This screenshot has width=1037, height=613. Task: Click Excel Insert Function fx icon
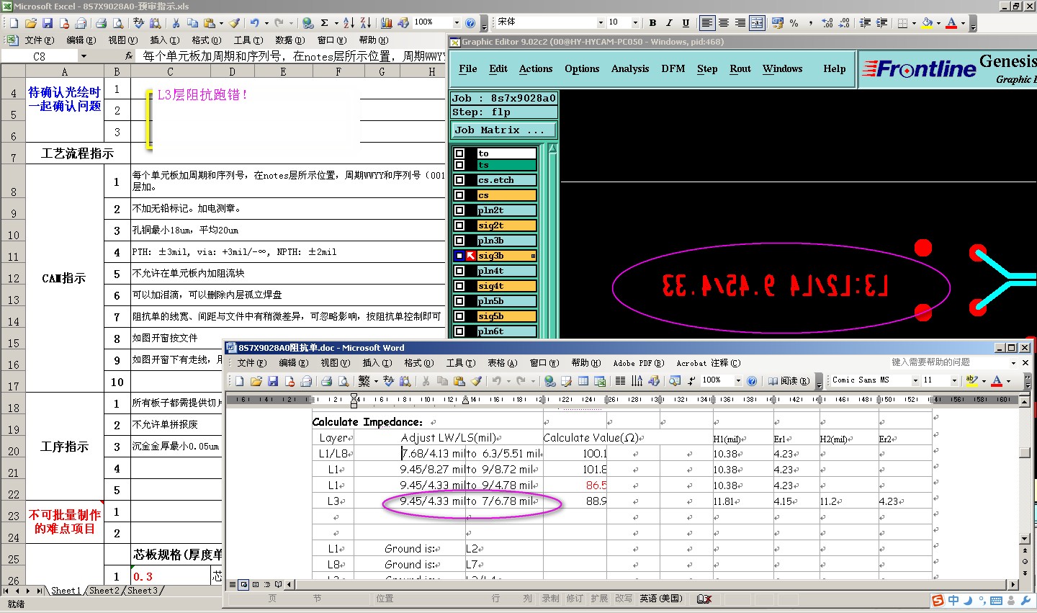(129, 55)
